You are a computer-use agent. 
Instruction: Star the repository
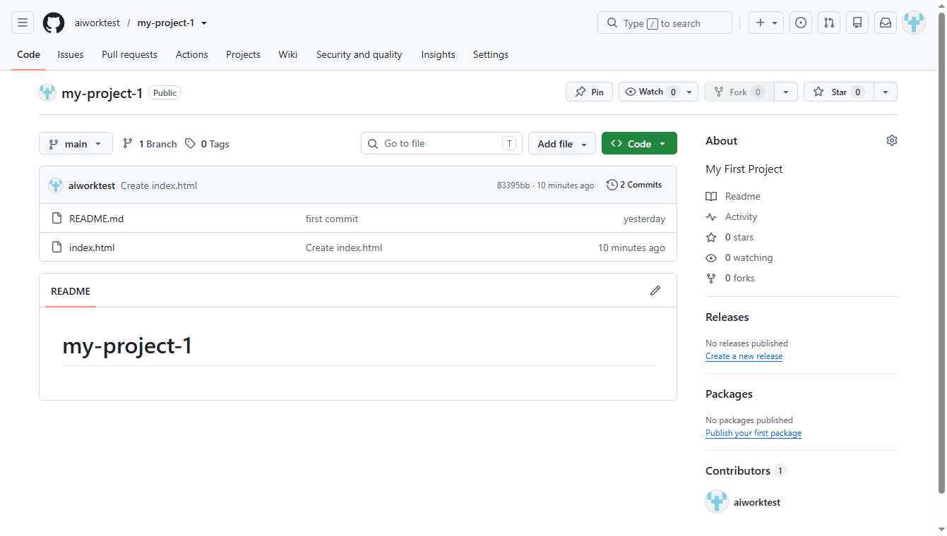pos(838,92)
